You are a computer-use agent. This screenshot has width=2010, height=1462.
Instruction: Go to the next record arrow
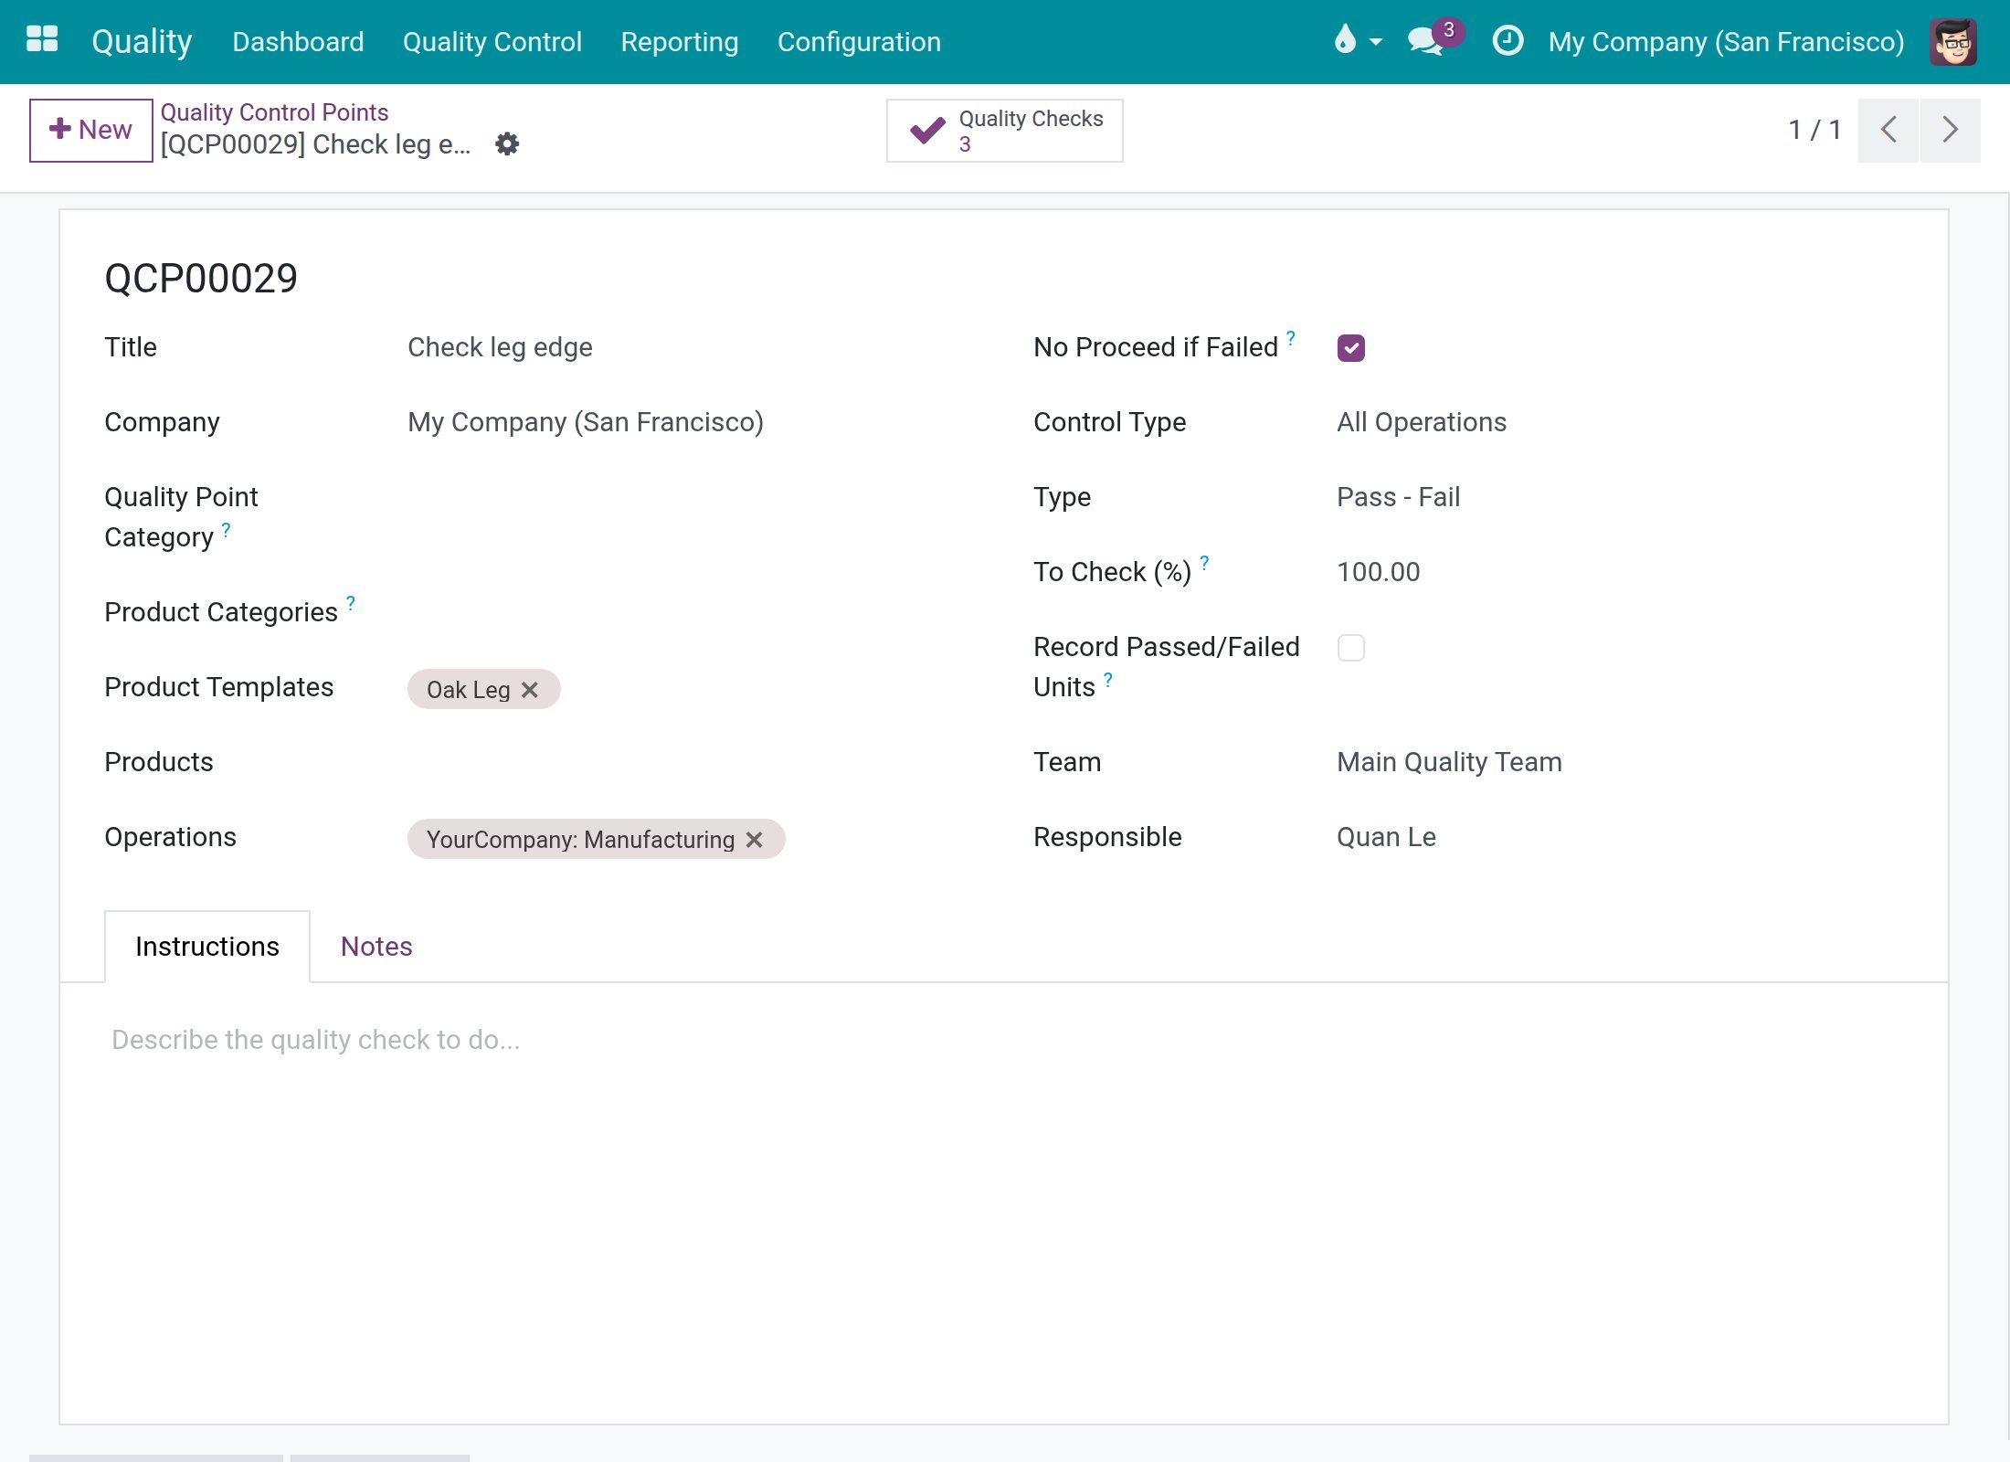pyautogui.click(x=1950, y=130)
